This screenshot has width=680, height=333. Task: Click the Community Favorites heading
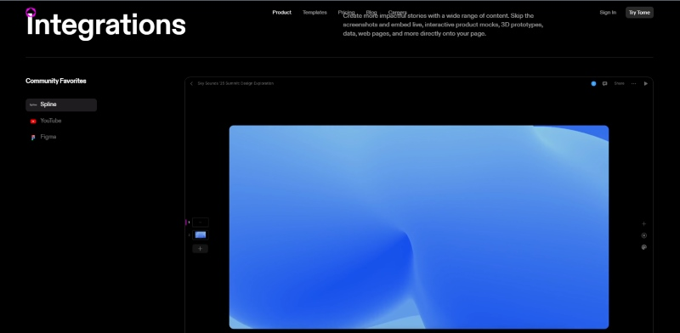click(56, 81)
